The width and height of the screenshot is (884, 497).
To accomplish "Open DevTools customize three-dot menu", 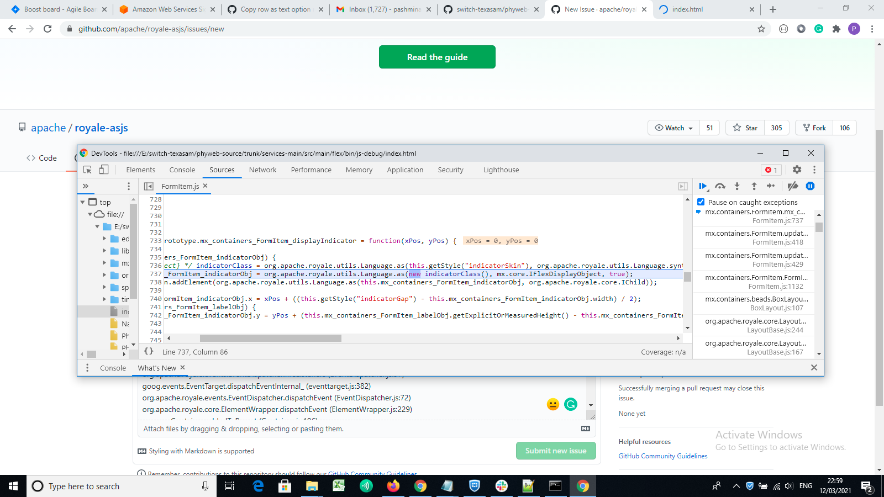I will click(814, 170).
